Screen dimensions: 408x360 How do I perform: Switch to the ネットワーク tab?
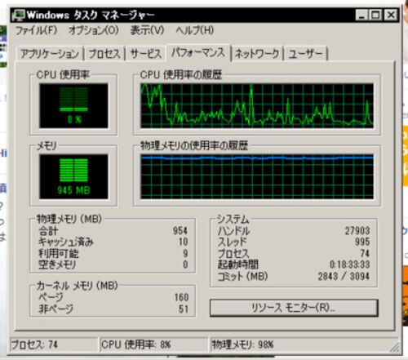(257, 53)
